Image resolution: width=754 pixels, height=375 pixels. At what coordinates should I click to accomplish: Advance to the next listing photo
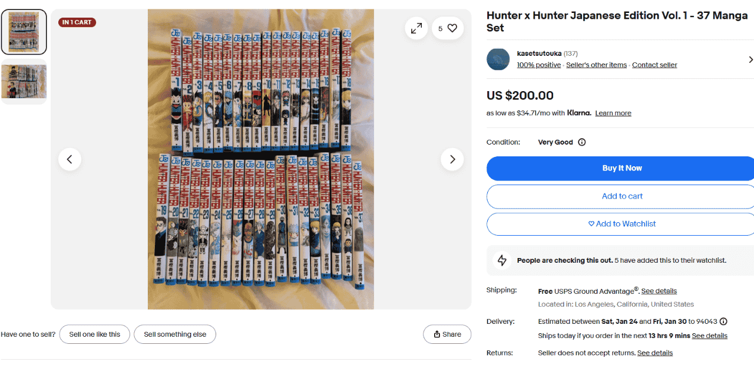coord(452,159)
